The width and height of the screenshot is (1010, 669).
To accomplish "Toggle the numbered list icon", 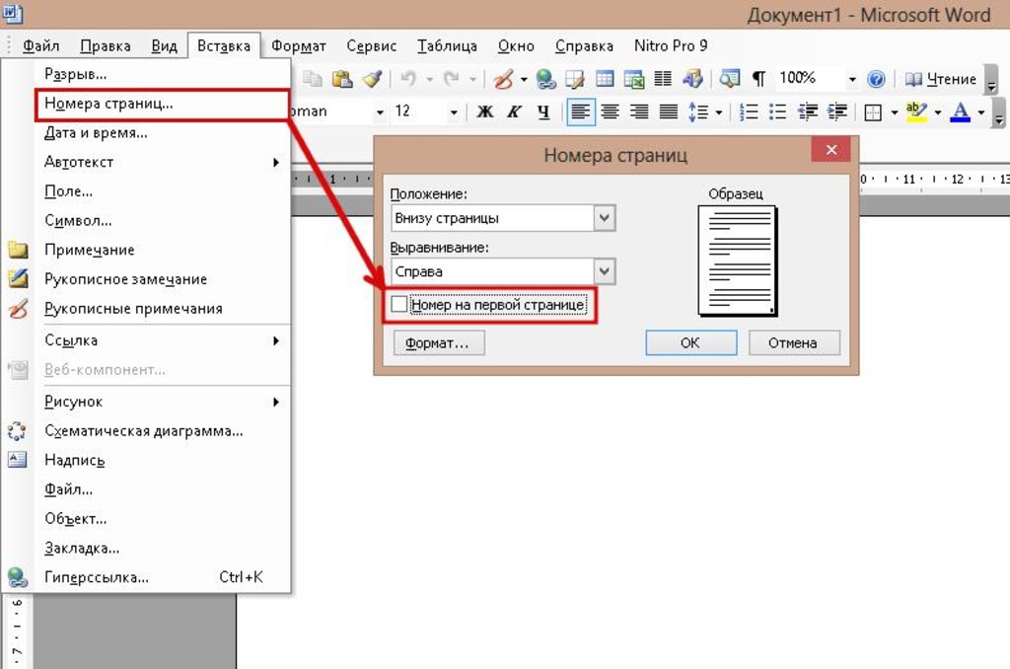I will [749, 111].
